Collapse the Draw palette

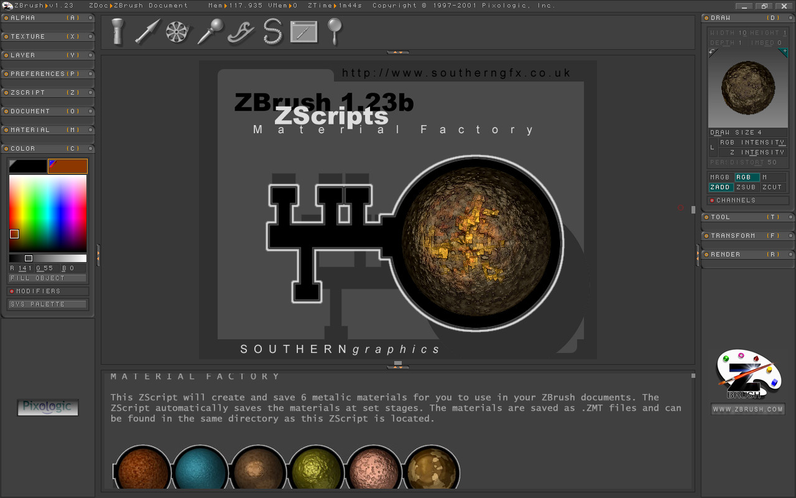[x=748, y=18]
